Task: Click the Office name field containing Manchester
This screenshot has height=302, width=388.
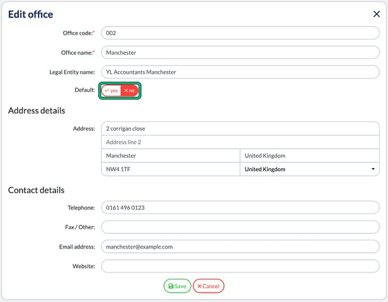Action: tap(240, 52)
